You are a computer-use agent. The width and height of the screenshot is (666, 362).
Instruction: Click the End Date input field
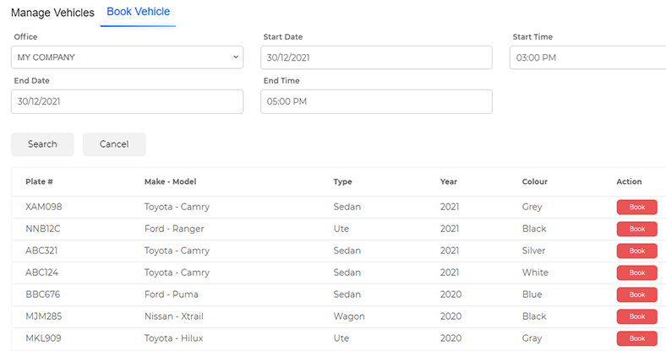127,101
